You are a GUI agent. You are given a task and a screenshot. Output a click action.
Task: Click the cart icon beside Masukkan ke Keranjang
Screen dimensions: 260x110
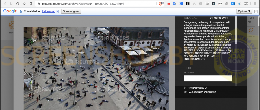pyautogui.click(x=185, y=92)
